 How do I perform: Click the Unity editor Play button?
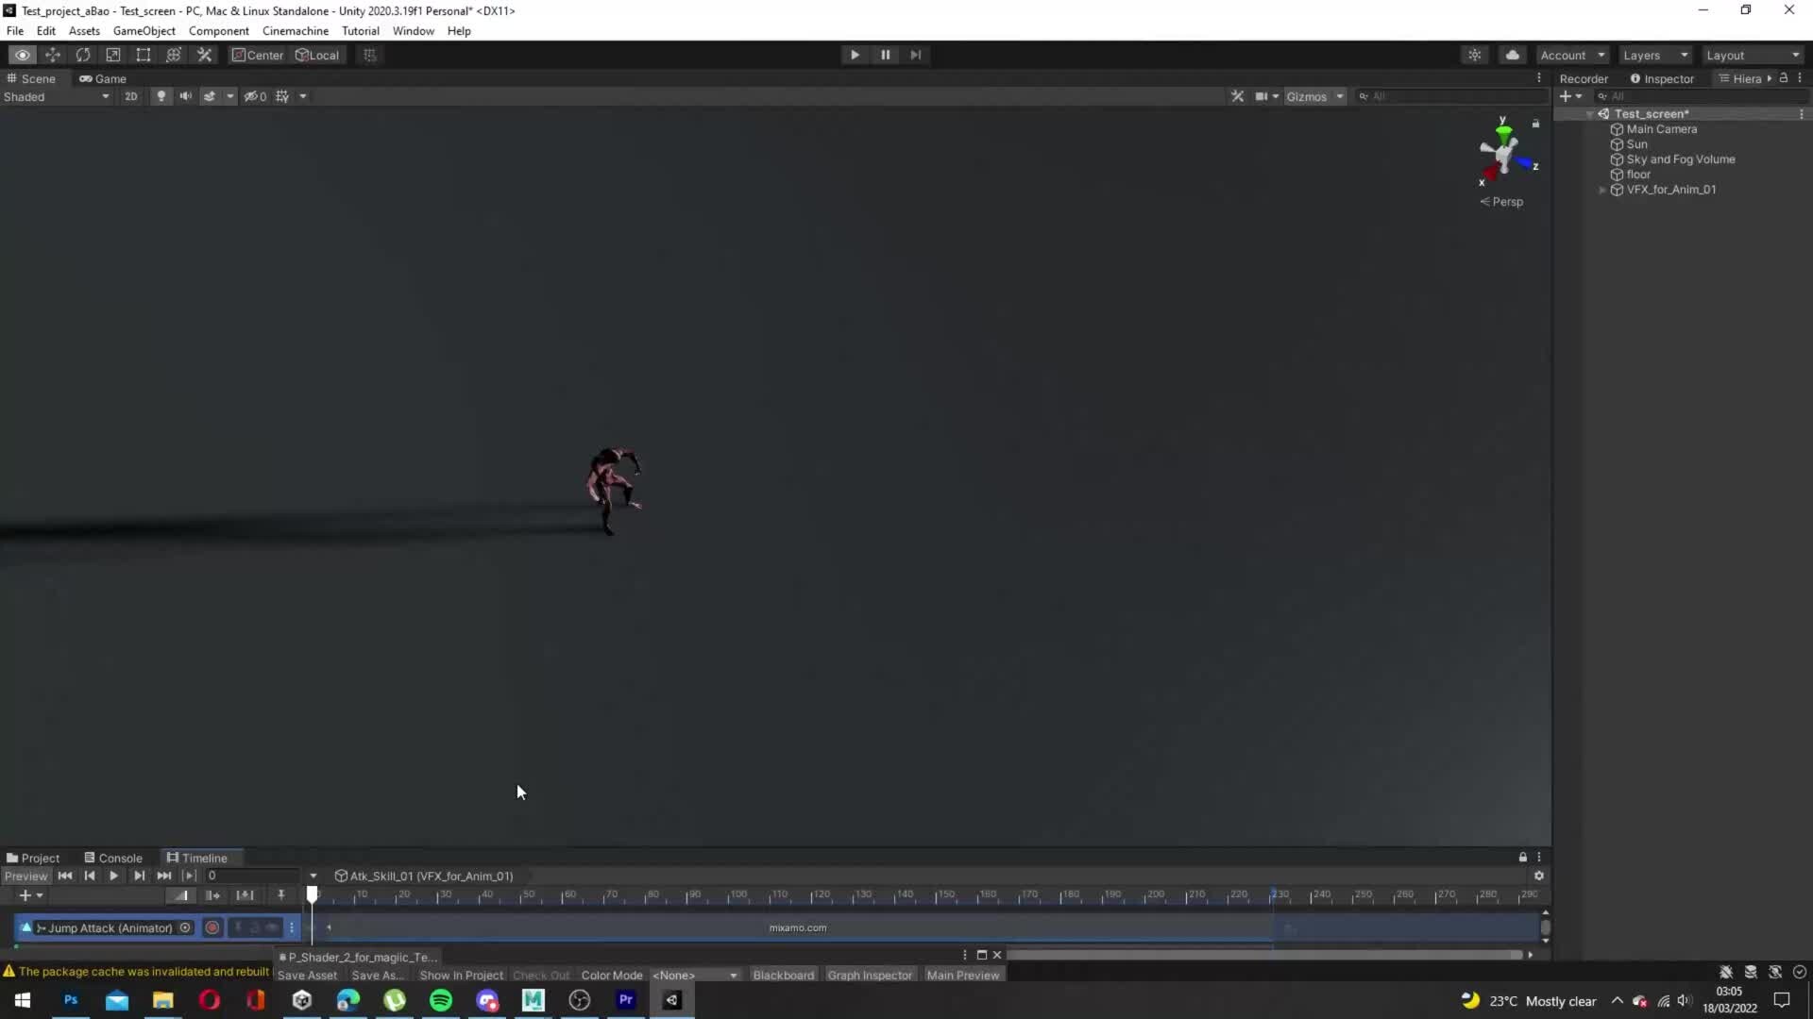[x=855, y=55]
